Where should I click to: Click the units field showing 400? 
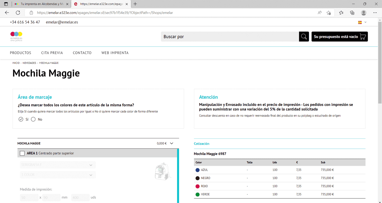[80, 197]
